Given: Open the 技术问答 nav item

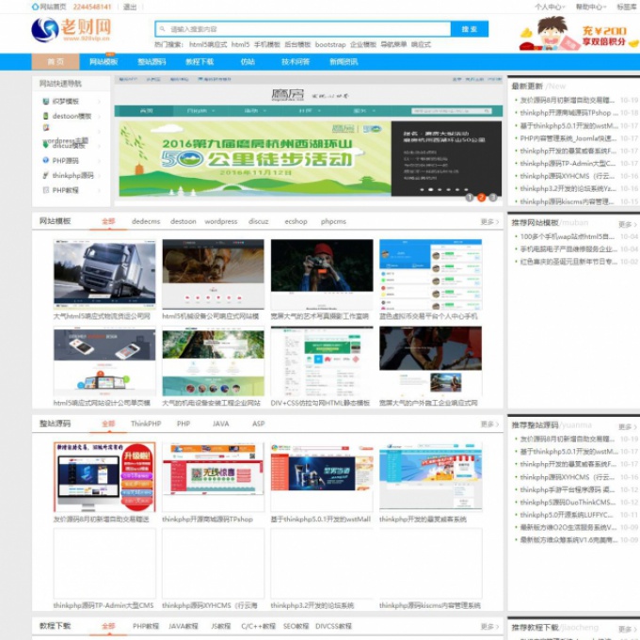Looking at the screenshot, I should point(296,61).
